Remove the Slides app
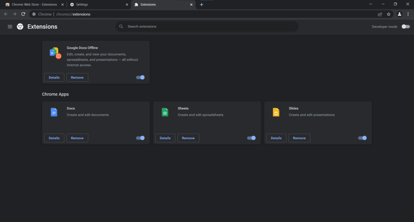Viewport: 414px width, 222px height. tap(299, 138)
